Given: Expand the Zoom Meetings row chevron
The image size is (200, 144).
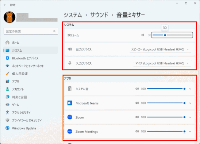Looking at the screenshot, I should (190, 131).
